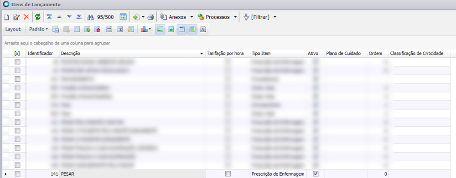Open the Padrão layout dropdown
The height and width of the screenshot is (178, 456).
[39, 29]
